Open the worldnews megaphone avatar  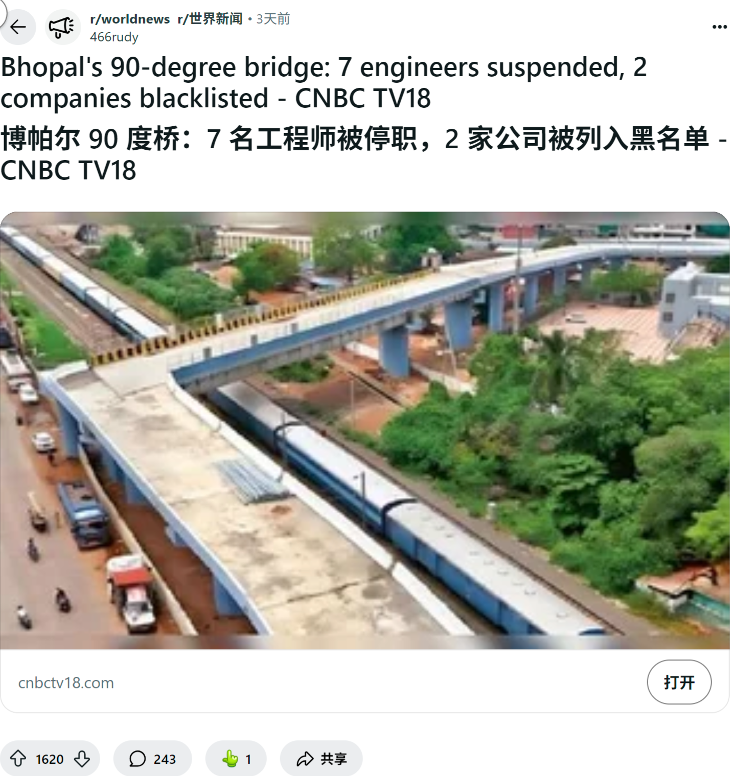coord(62,27)
